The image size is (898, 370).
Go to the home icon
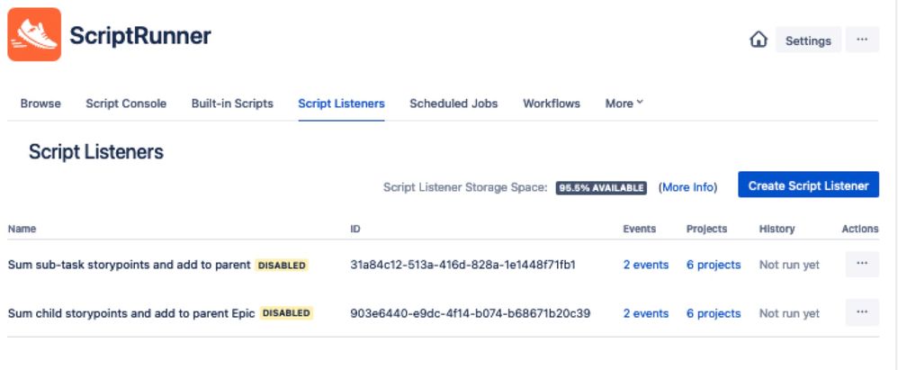click(759, 41)
